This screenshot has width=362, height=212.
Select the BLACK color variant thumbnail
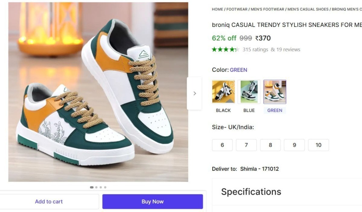(x=223, y=91)
